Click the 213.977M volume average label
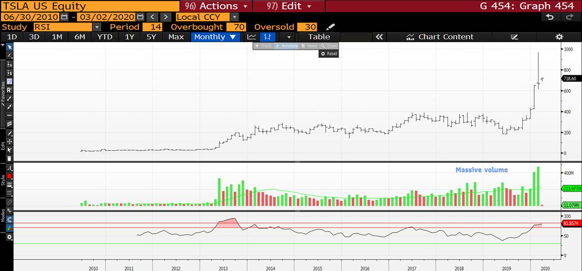Viewport: 582px width, 271px height. 571,189
